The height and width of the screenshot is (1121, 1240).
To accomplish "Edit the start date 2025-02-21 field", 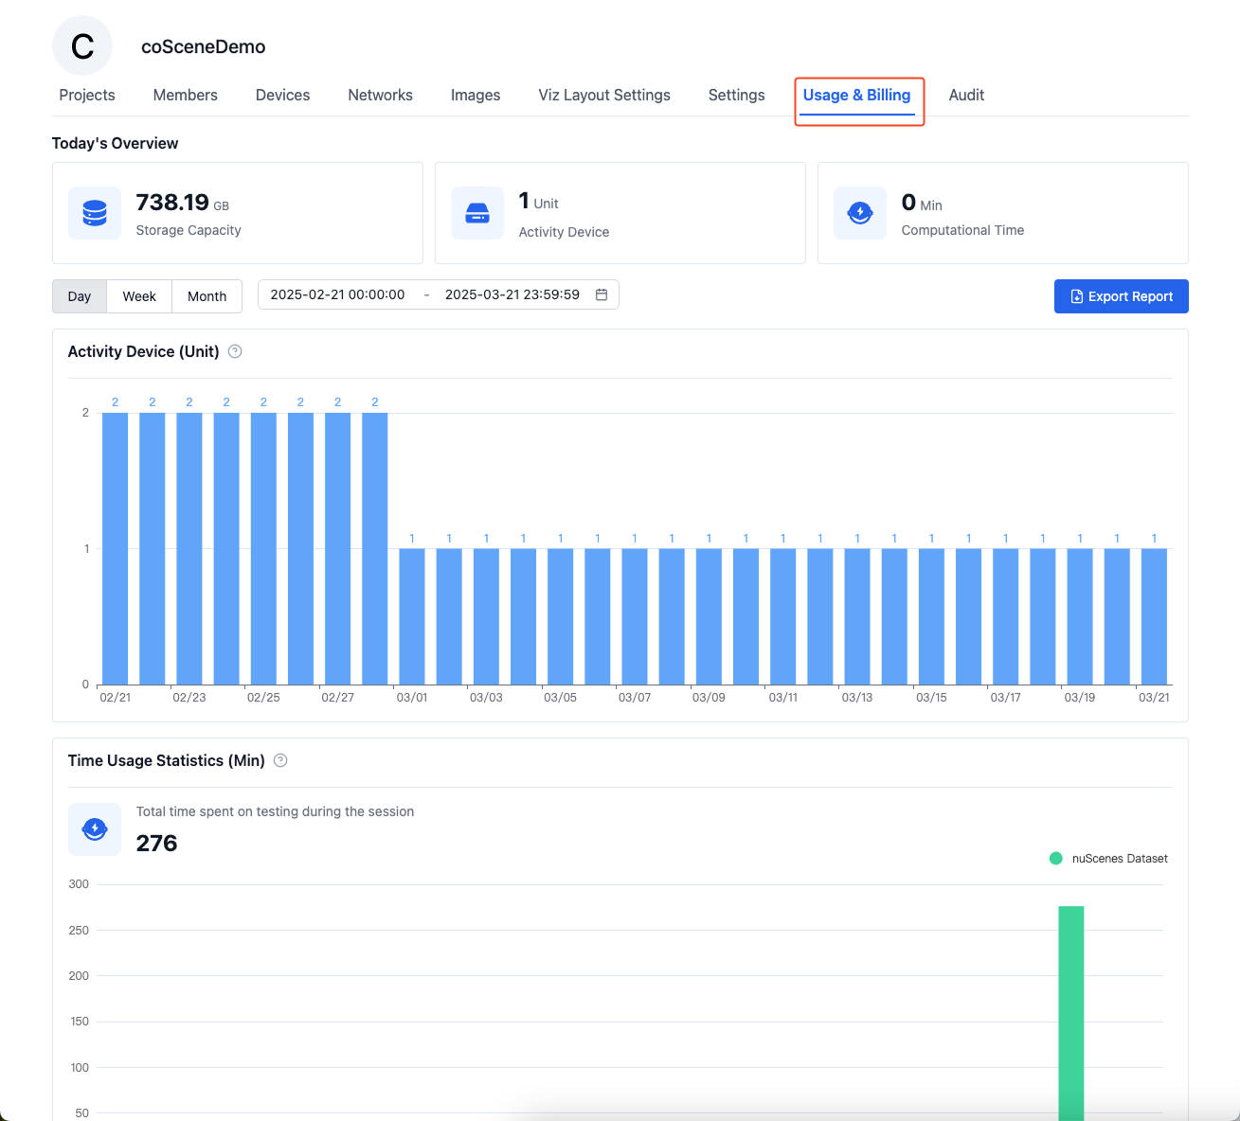I will tap(338, 294).
